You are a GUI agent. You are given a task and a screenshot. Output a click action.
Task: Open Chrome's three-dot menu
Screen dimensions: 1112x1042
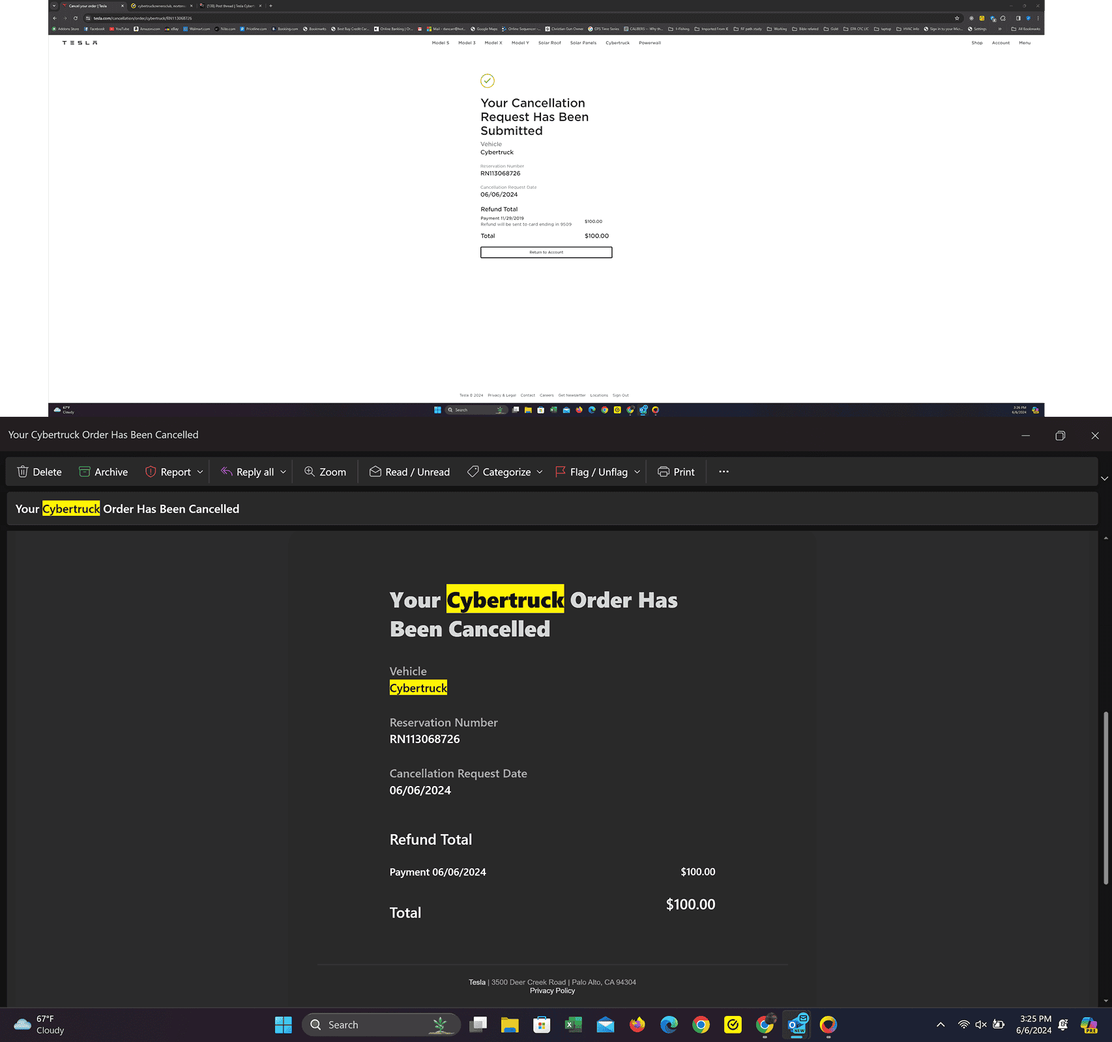tap(1038, 18)
